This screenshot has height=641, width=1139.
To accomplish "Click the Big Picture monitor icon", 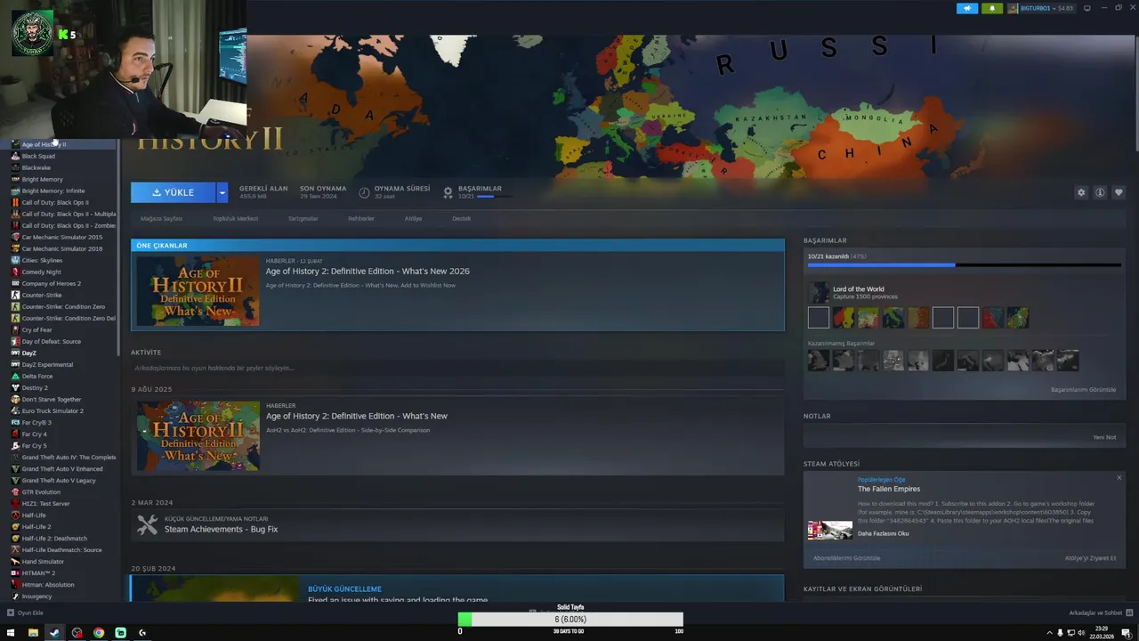I will click(x=1086, y=8).
